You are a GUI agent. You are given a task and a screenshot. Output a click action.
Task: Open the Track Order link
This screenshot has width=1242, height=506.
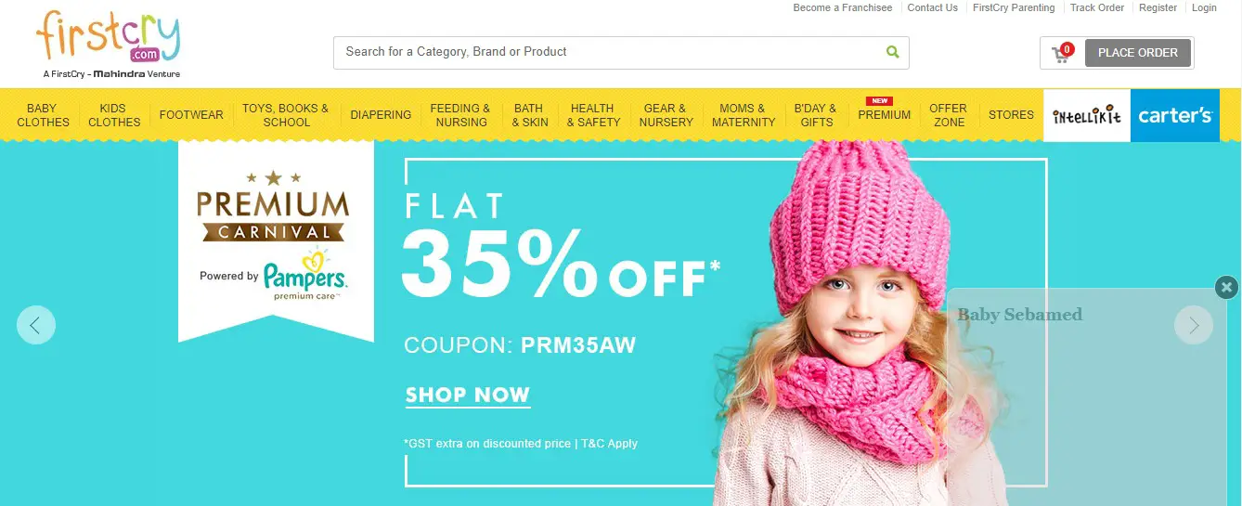(1097, 7)
